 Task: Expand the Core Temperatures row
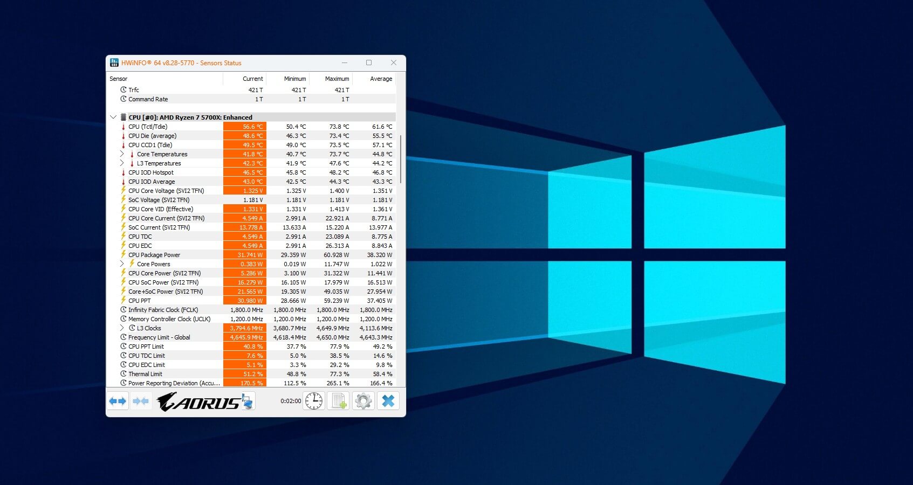click(122, 154)
